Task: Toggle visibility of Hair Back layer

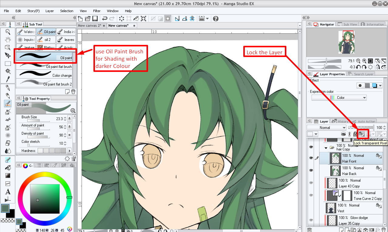Action: coord(311,170)
